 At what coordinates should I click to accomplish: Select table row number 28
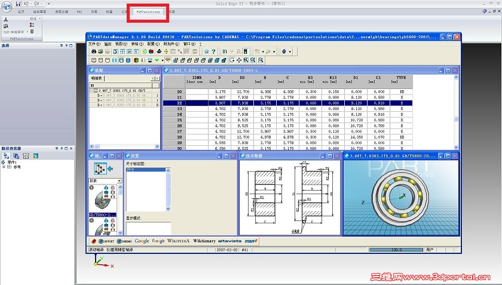click(x=287, y=137)
